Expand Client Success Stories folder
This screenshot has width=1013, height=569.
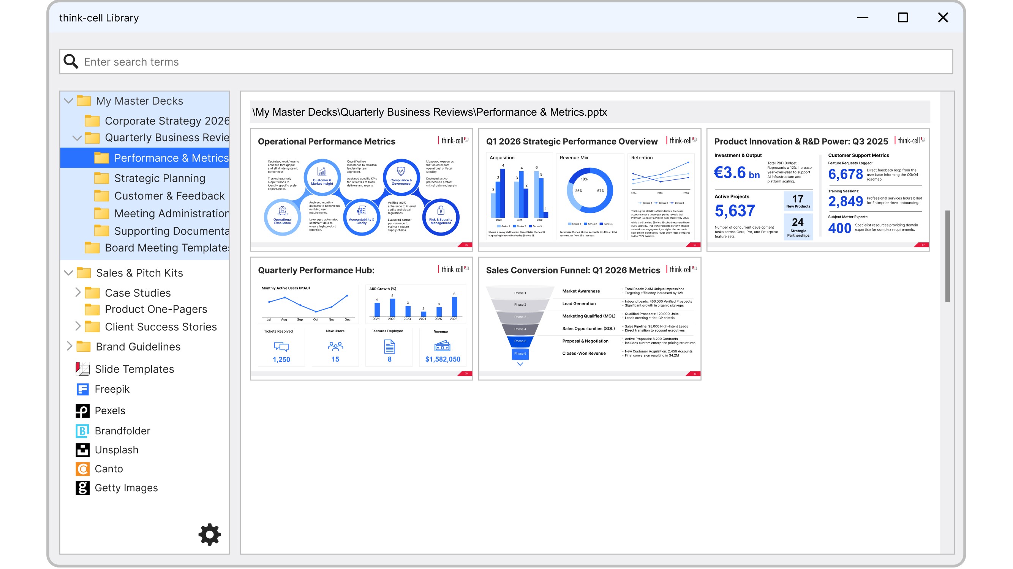77,326
